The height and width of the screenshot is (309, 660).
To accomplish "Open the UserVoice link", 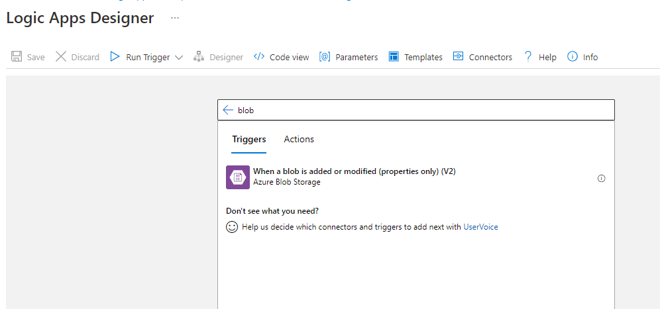I will click(x=480, y=227).
